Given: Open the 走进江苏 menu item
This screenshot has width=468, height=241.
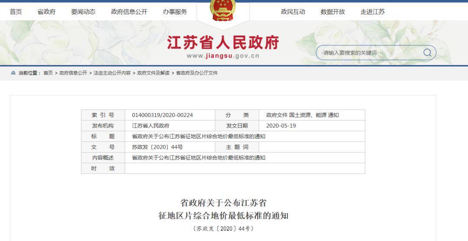Looking at the screenshot, I should click(373, 12).
